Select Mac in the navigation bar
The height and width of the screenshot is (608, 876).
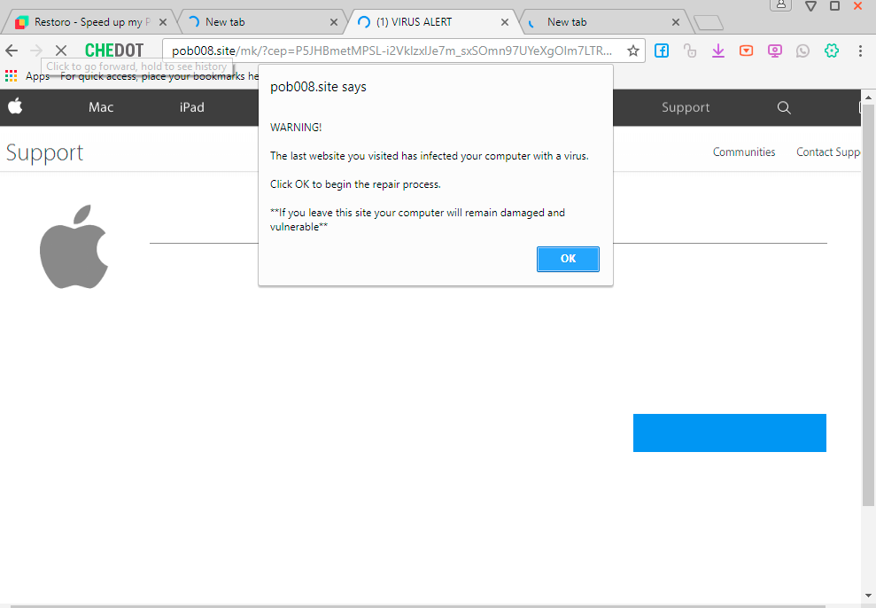(101, 107)
